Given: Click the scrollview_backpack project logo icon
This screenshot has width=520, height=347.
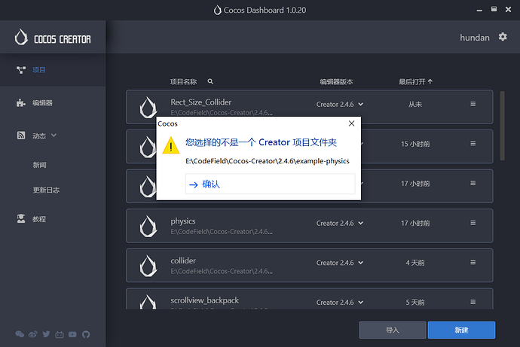Looking at the screenshot, I should click(148, 302).
